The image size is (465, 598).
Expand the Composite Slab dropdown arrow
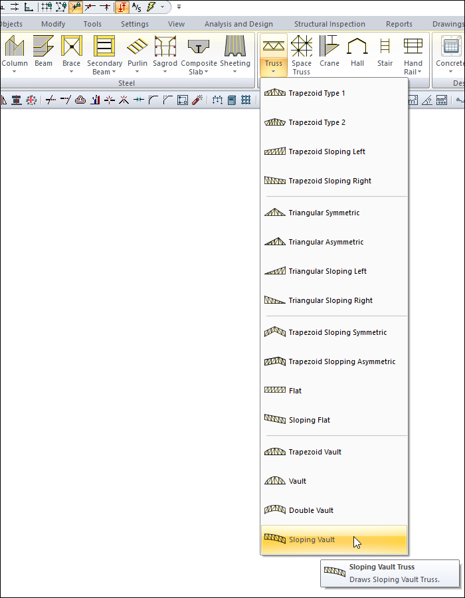(206, 72)
